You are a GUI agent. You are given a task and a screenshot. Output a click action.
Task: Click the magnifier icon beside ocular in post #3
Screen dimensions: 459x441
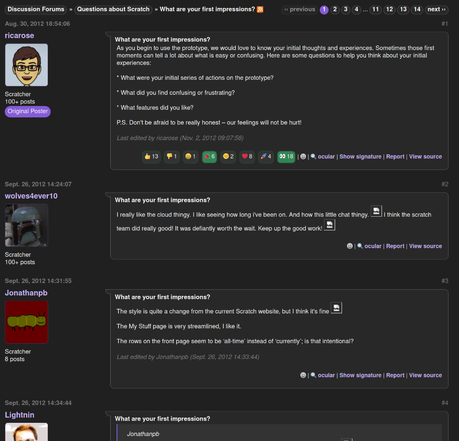[313, 376]
